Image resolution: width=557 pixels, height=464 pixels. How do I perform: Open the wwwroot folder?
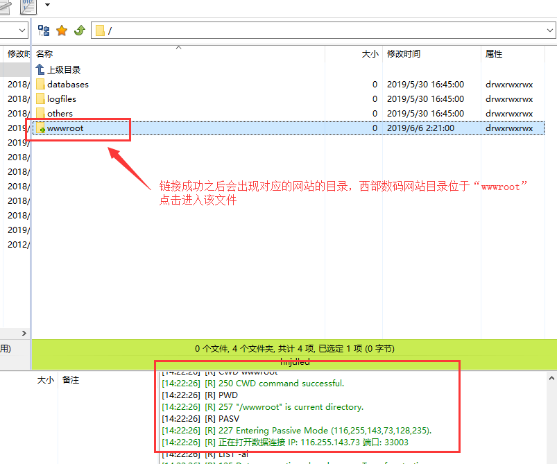pyautogui.click(x=65, y=128)
